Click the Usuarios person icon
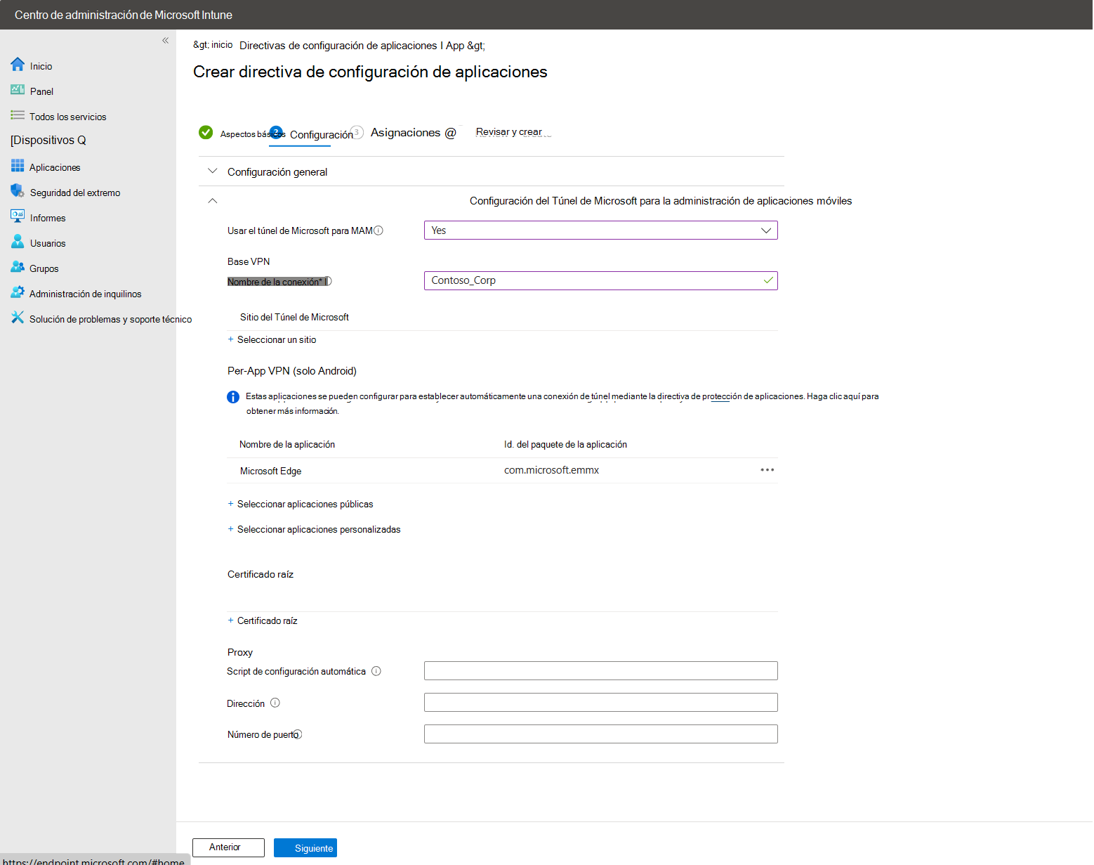The height and width of the screenshot is (865, 1094). (18, 242)
